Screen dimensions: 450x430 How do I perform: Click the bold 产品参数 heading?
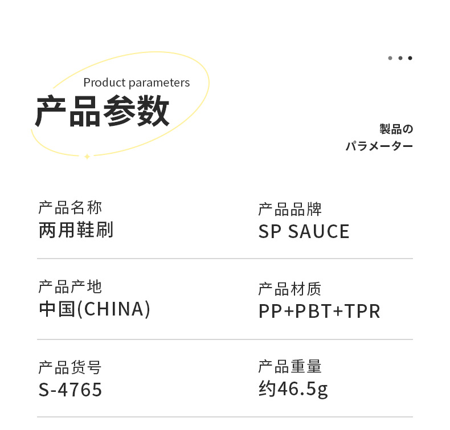103,111
